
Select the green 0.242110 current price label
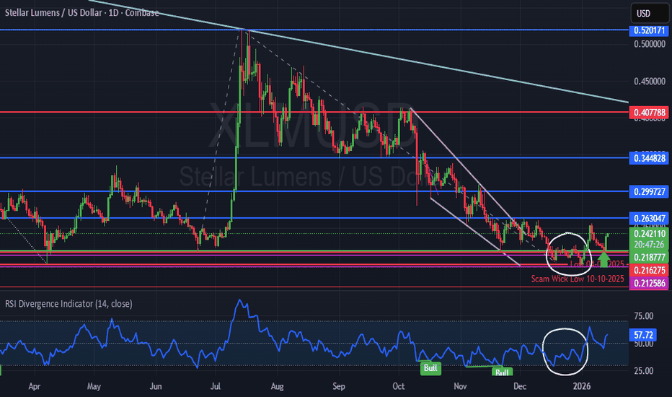(650, 234)
